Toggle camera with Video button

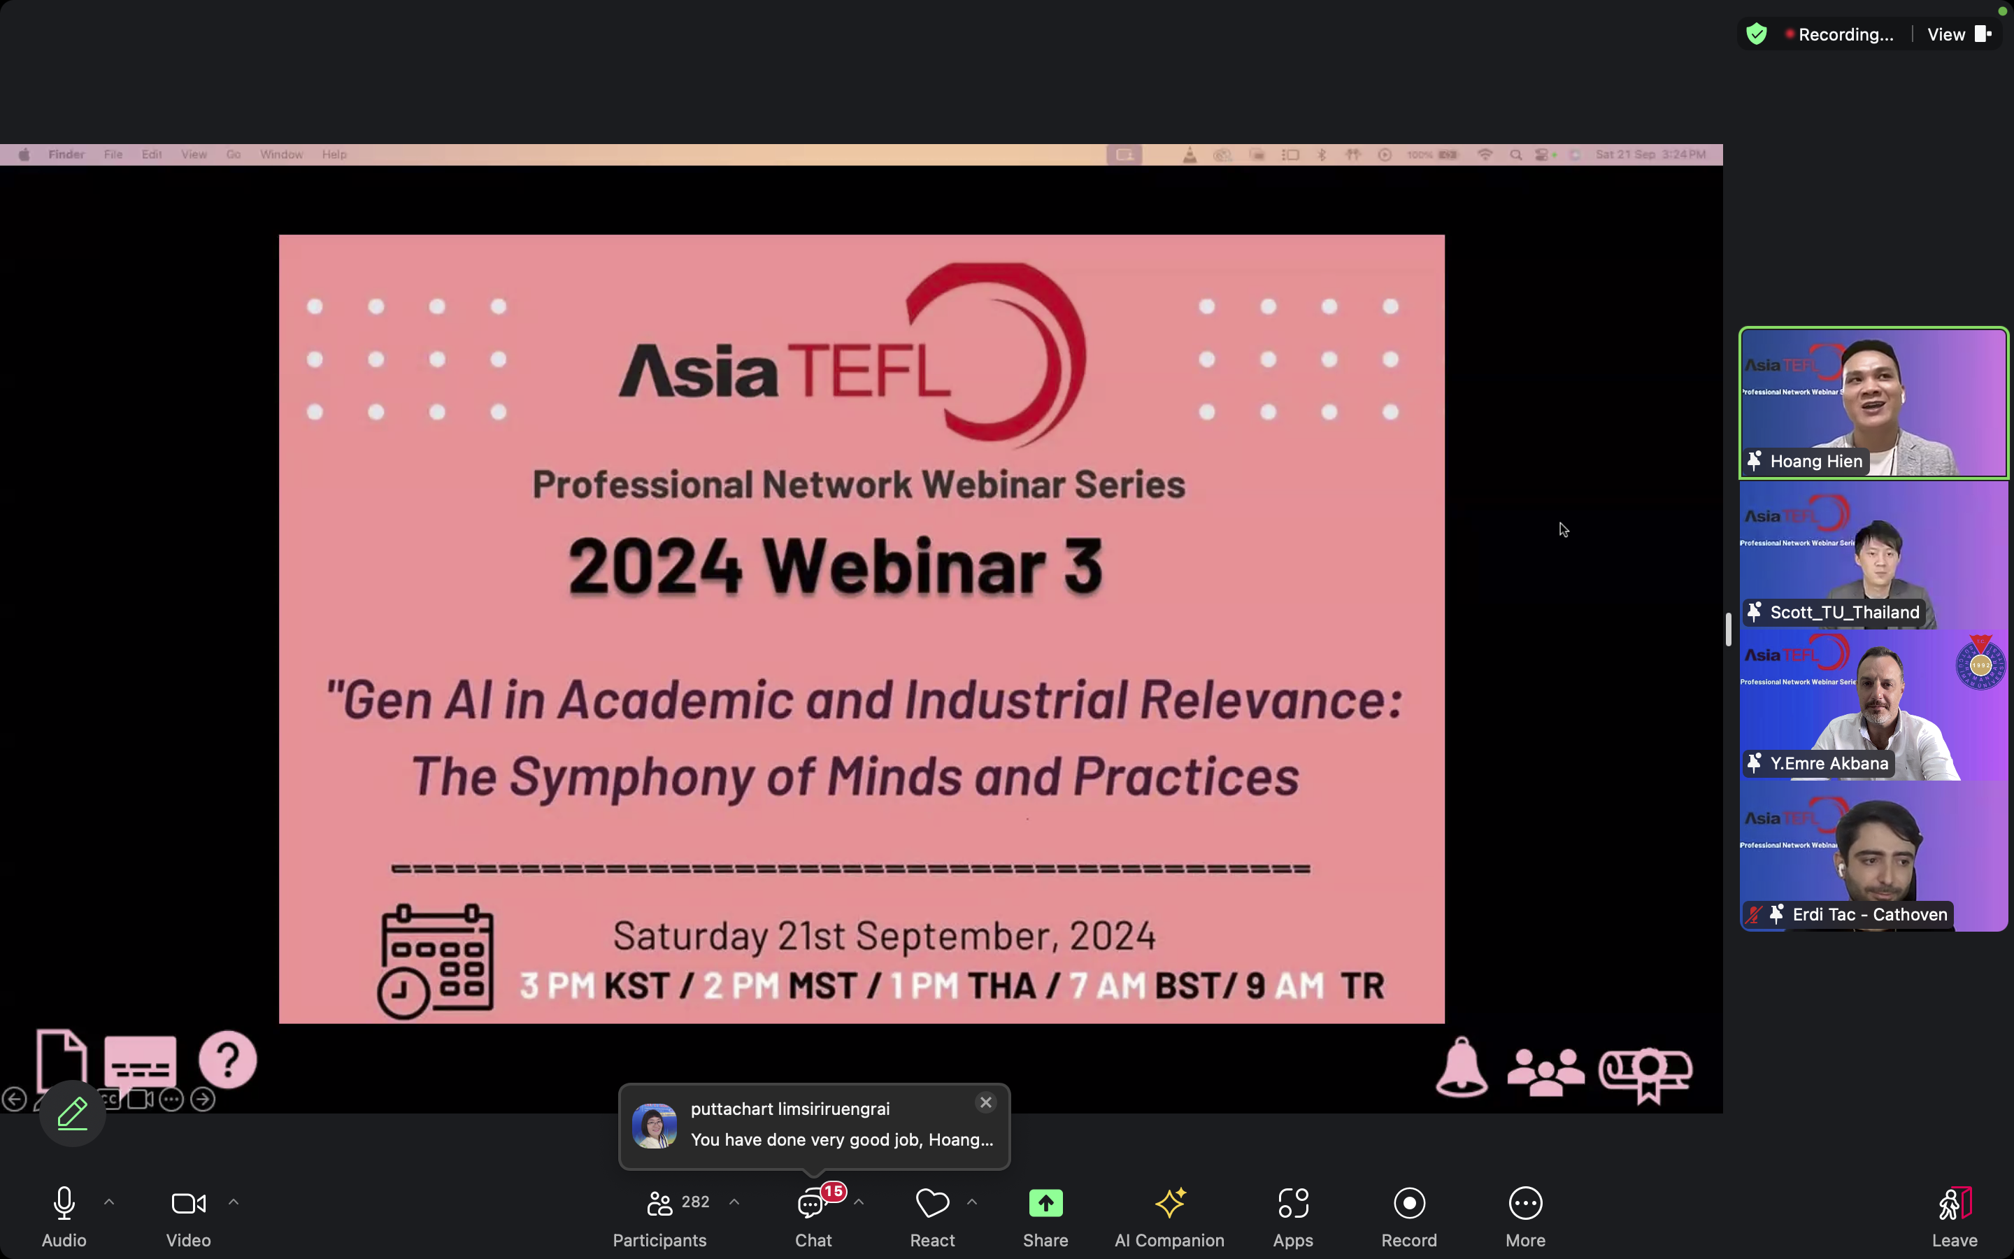188,1203
